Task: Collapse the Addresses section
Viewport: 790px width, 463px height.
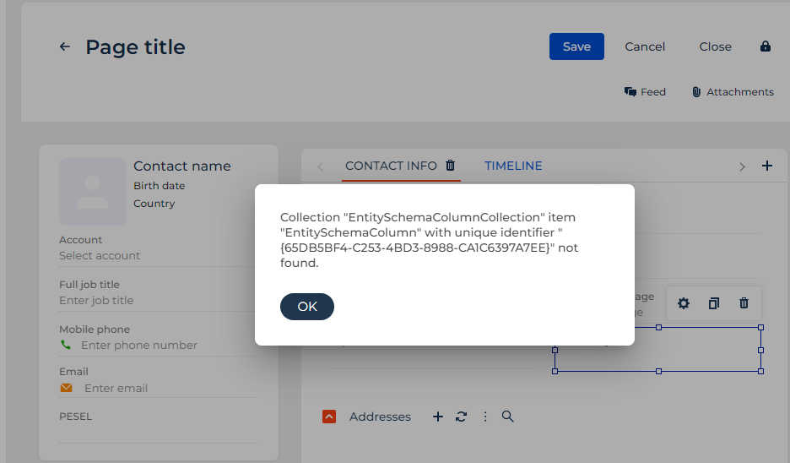Action: 329,417
